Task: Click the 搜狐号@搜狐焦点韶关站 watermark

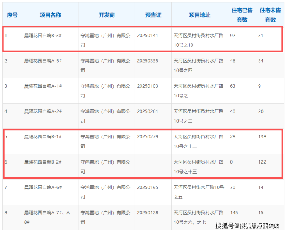Action: click(247, 225)
